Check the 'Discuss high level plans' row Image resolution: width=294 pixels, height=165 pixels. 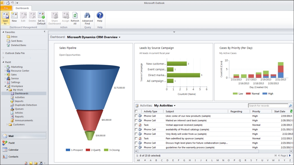pyautogui.click(x=136, y=143)
